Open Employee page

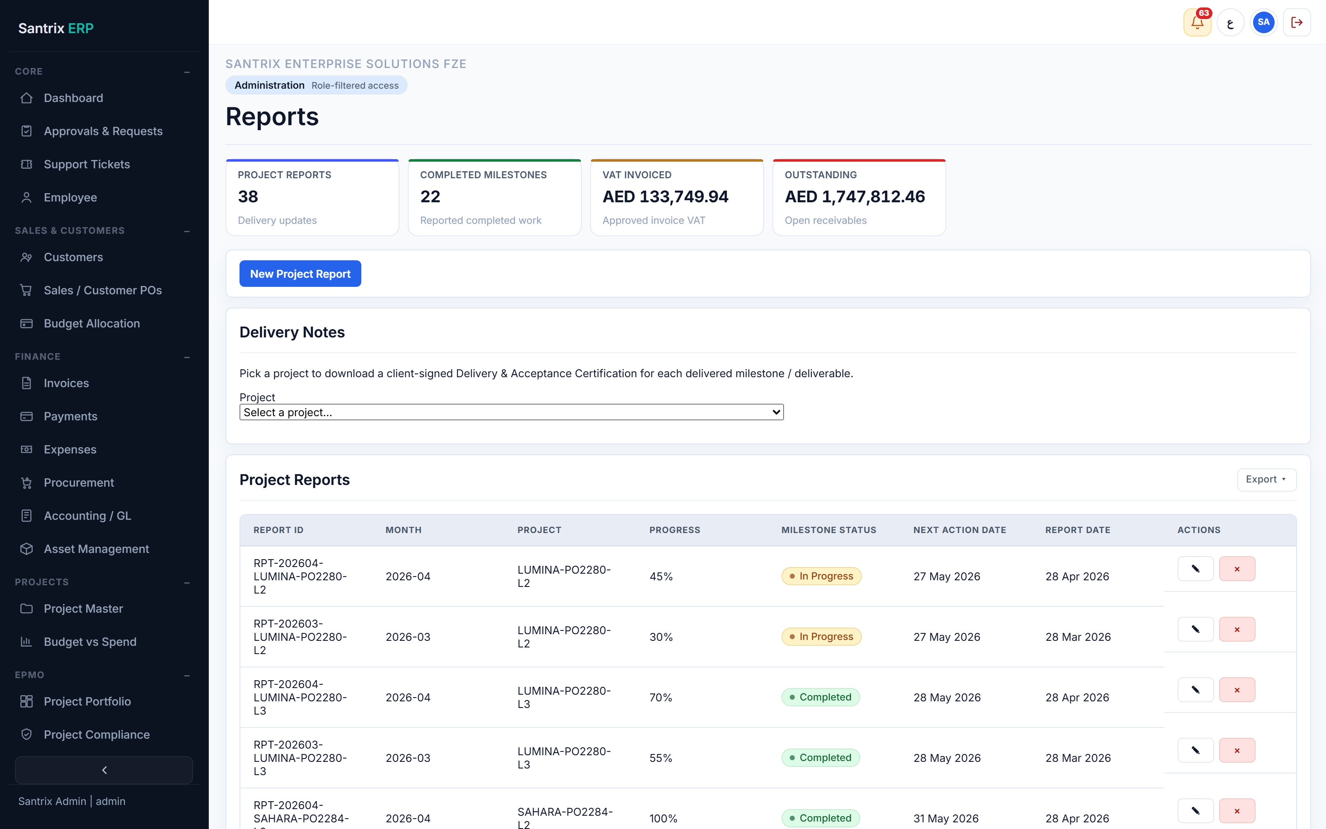pyautogui.click(x=104, y=197)
